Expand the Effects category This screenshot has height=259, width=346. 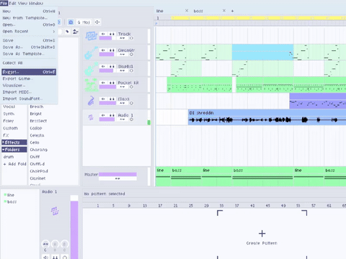(14, 142)
